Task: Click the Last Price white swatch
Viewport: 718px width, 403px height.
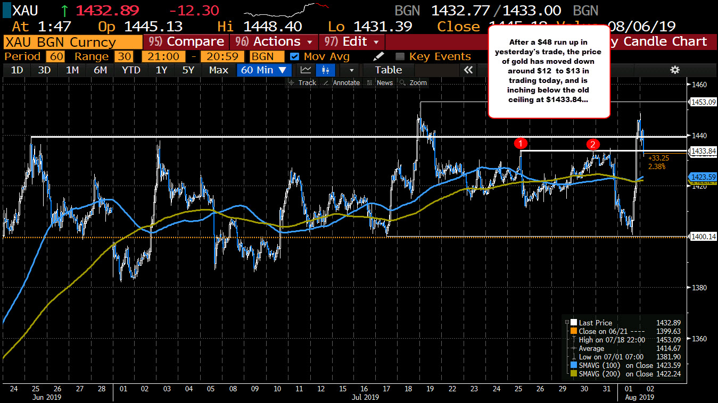Action: [x=573, y=323]
